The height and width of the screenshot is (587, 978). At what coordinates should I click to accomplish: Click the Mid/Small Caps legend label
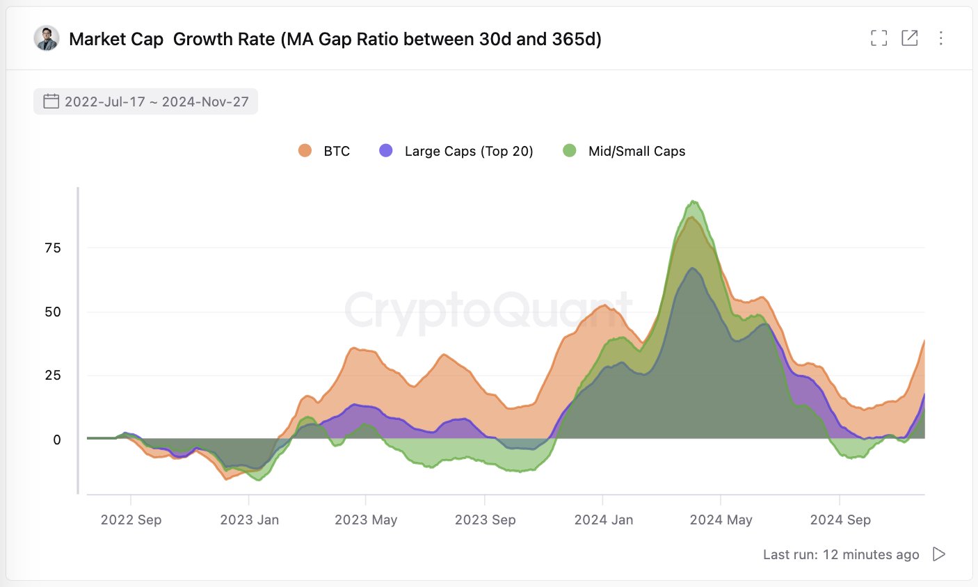pos(636,151)
